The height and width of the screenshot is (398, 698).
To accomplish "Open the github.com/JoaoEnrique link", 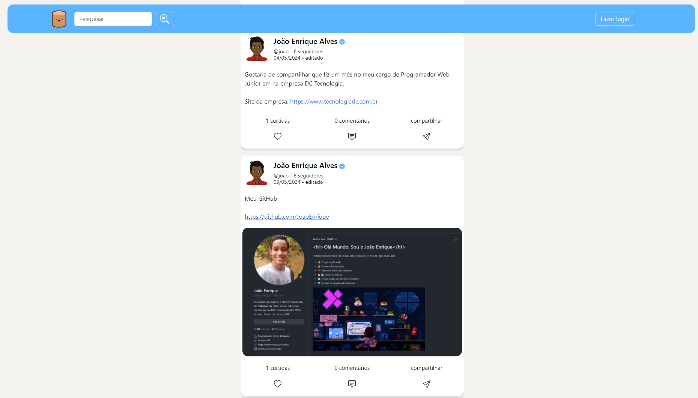I will pyautogui.click(x=287, y=217).
